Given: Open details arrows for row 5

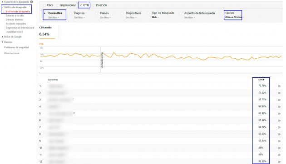Looking at the screenshot, I should [279, 114].
